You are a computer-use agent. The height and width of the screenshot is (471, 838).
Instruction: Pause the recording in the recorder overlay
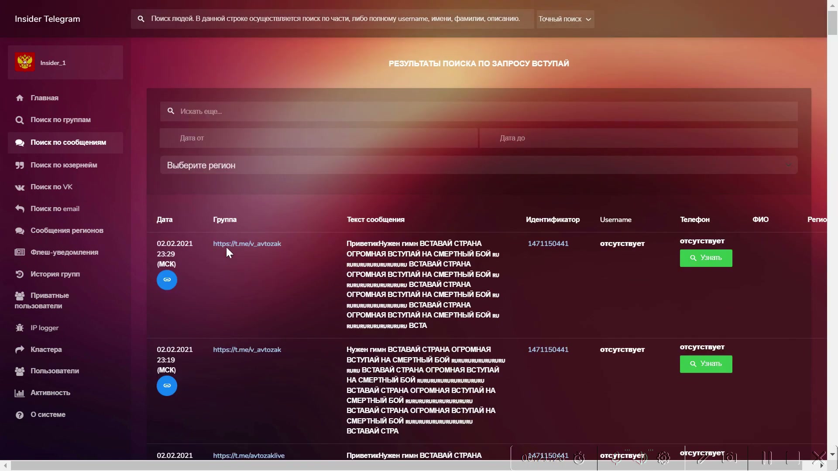click(767, 458)
